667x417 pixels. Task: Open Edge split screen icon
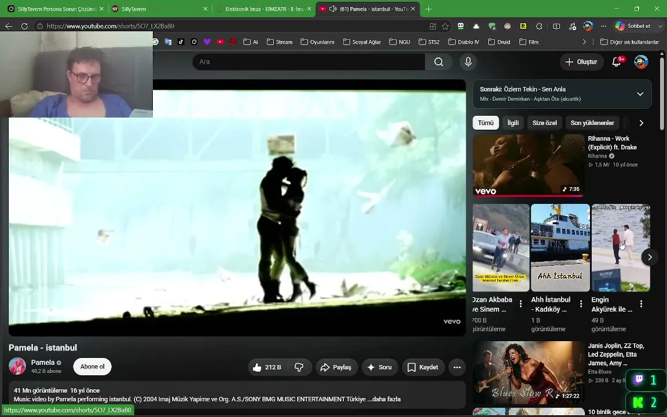click(x=556, y=26)
